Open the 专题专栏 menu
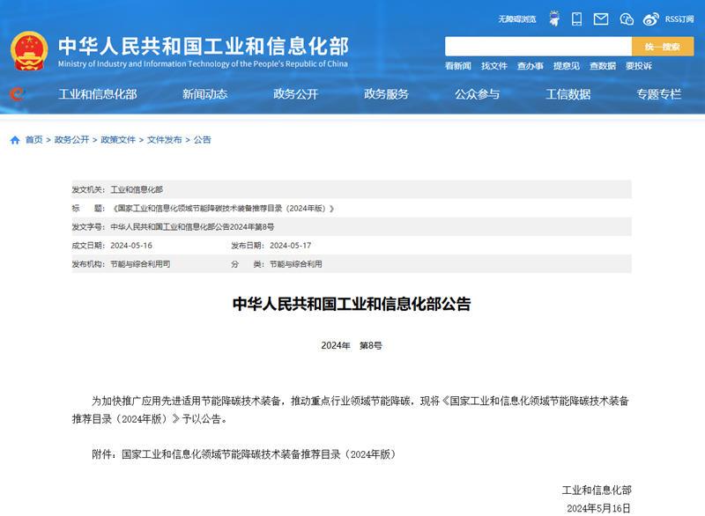705x516 pixels. 658,94
